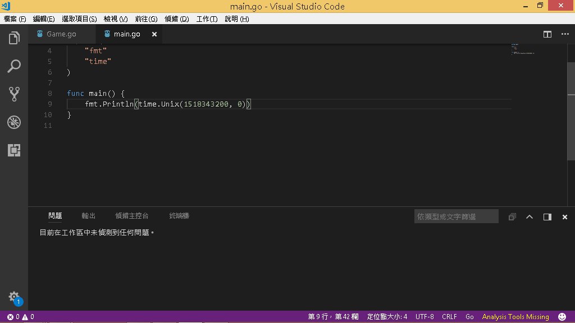Focus the 依類型或文字篩選 filter field
Screen dimensions: 575x323
pyautogui.click(x=456, y=216)
